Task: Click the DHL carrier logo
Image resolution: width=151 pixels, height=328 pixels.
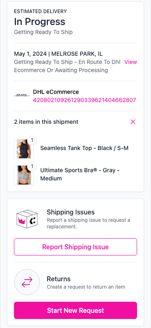Action: point(22,96)
